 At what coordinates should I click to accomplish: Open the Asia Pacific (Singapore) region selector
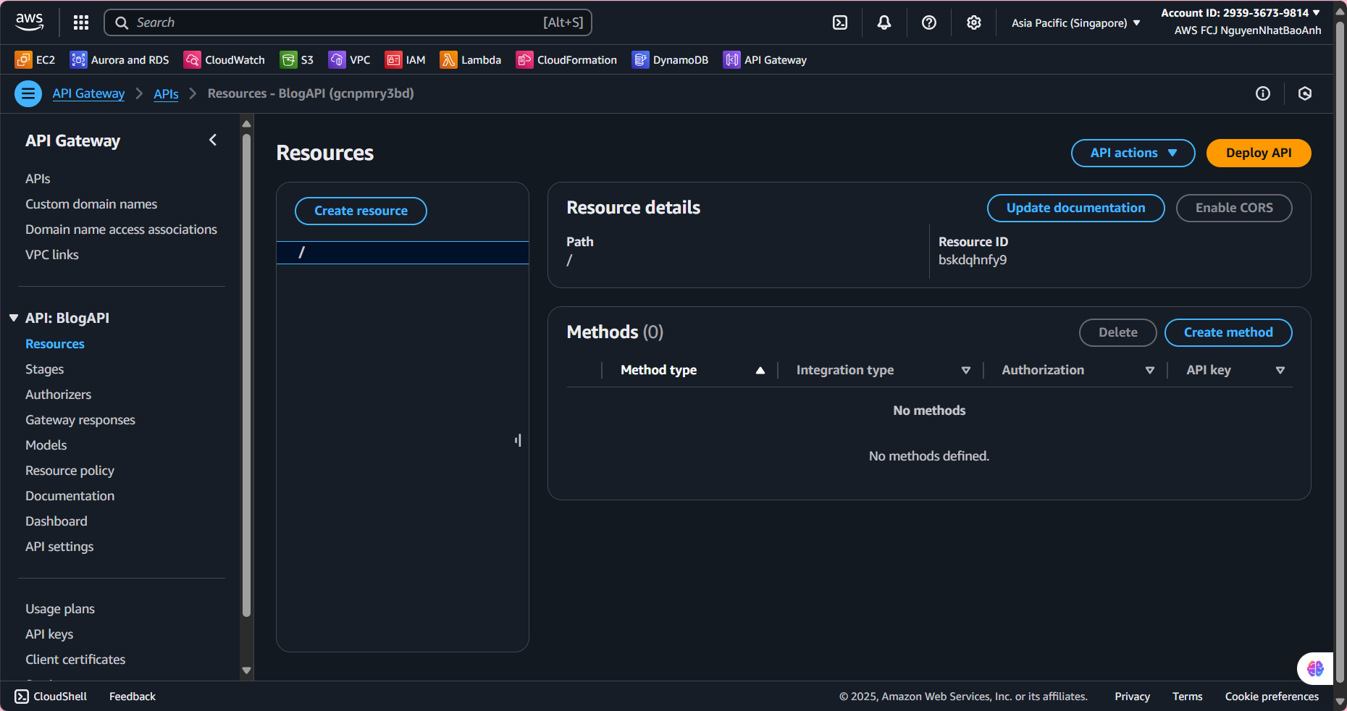point(1075,23)
